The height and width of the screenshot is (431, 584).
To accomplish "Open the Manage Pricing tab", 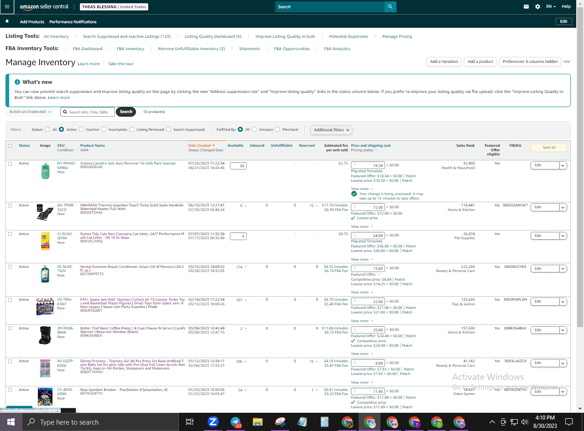I will coord(397,36).
